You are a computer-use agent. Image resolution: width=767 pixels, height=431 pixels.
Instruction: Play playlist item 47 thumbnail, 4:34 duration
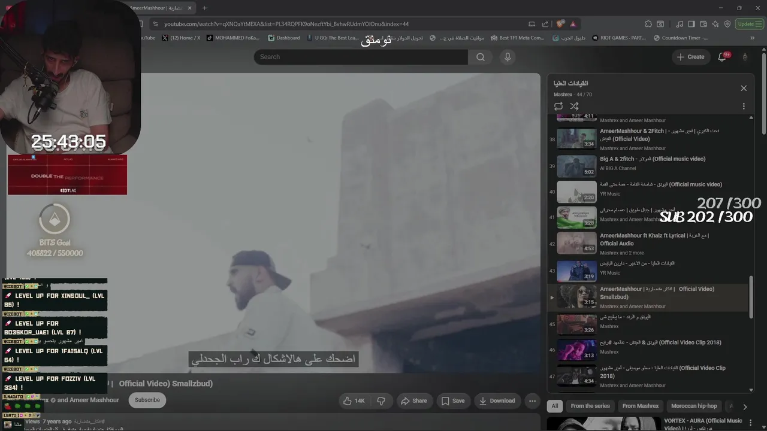coord(576,375)
